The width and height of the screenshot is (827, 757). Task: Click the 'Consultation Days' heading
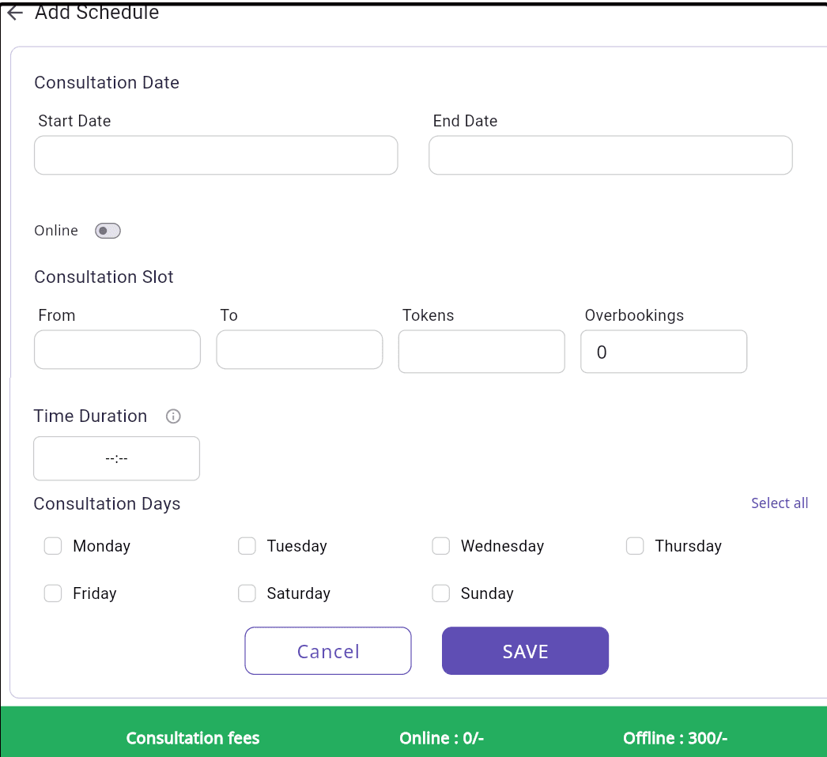pos(107,504)
